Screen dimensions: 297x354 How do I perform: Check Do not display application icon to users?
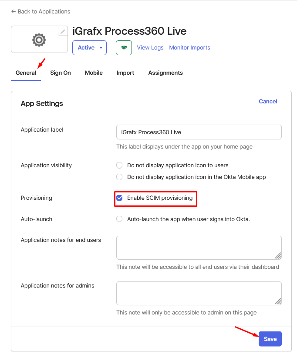click(119, 165)
